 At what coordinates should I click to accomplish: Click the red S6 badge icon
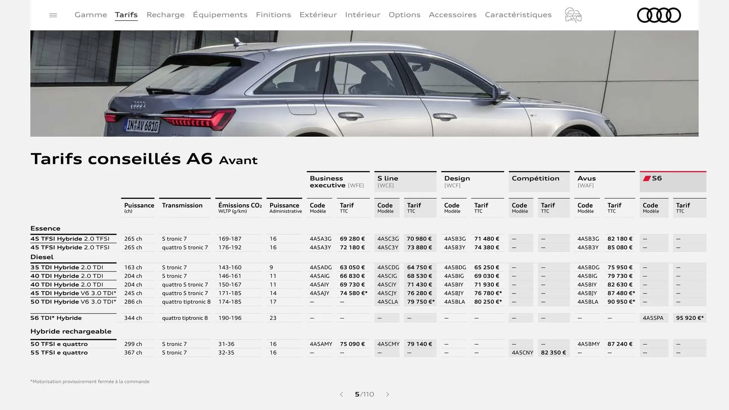click(647, 178)
